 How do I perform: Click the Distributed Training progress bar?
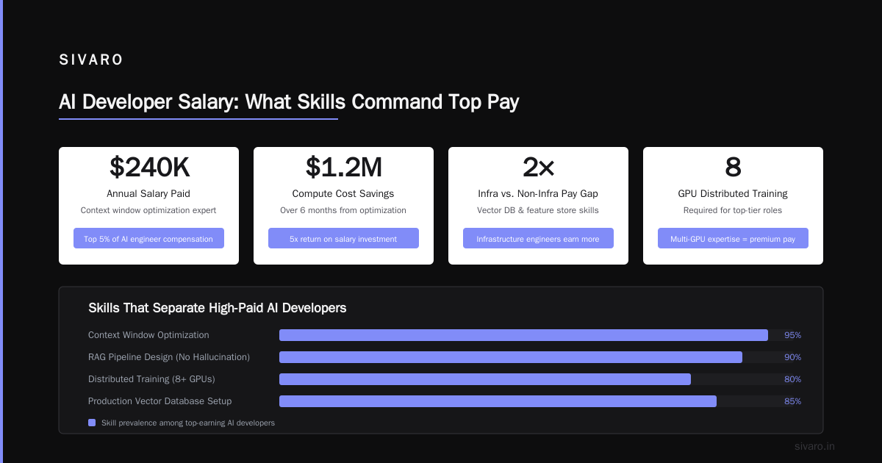click(485, 379)
